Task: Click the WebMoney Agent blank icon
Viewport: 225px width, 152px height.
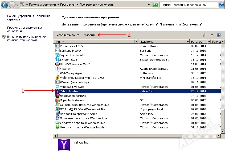Action: [58, 73]
